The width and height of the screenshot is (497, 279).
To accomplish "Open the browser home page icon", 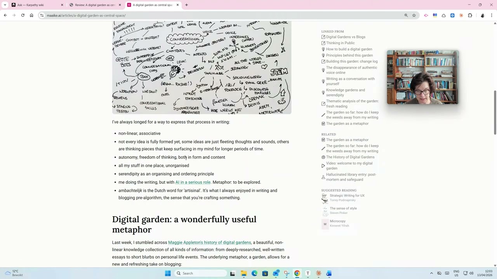I will [31, 15].
